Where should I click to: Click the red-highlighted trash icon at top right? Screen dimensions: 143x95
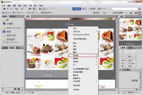[x=139, y=13]
